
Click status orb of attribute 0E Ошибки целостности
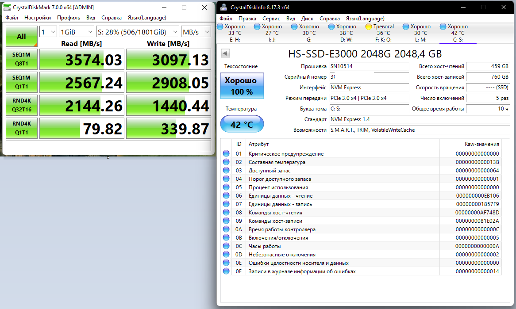[x=226, y=263]
